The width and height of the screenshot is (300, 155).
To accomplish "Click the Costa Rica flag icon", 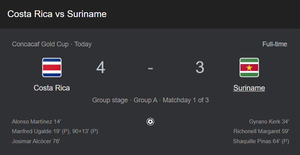I will [52, 67].
